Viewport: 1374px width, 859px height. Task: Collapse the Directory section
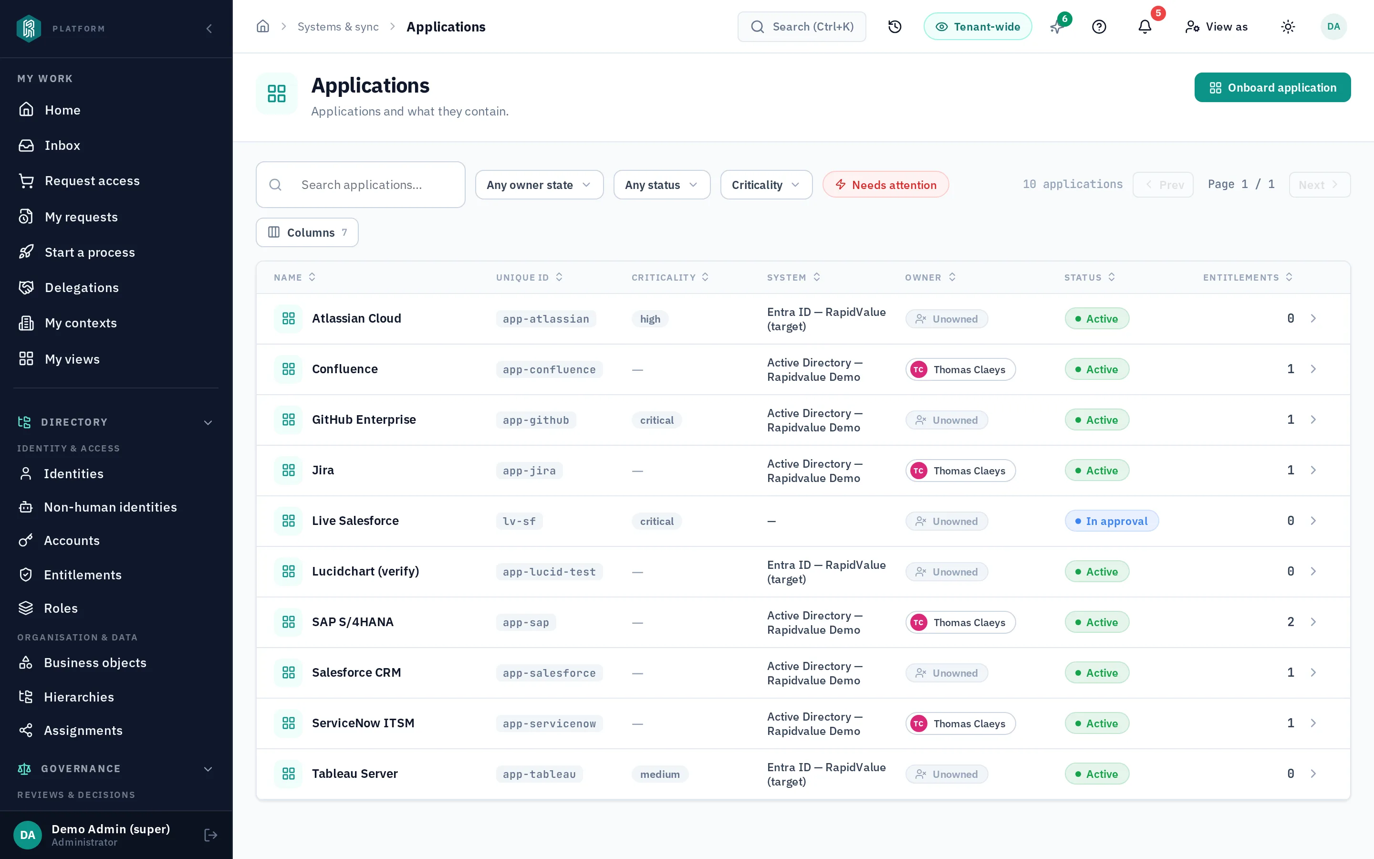[208, 422]
